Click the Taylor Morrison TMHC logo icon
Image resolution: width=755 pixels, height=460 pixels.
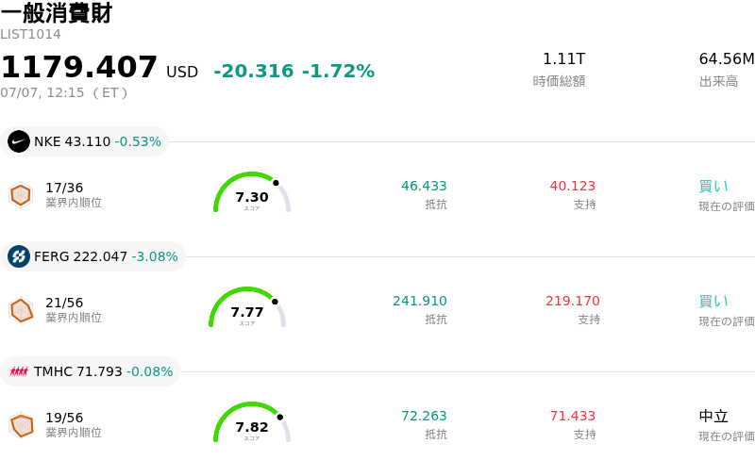click(x=19, y=371)
